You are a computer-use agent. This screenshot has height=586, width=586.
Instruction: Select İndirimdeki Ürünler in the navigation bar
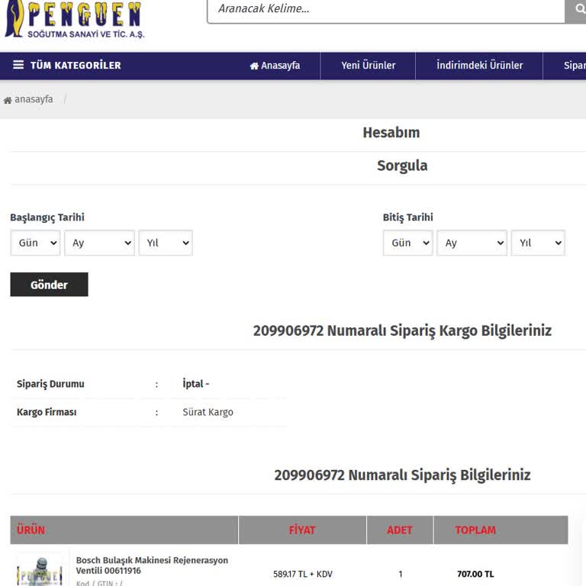point(479,66)
